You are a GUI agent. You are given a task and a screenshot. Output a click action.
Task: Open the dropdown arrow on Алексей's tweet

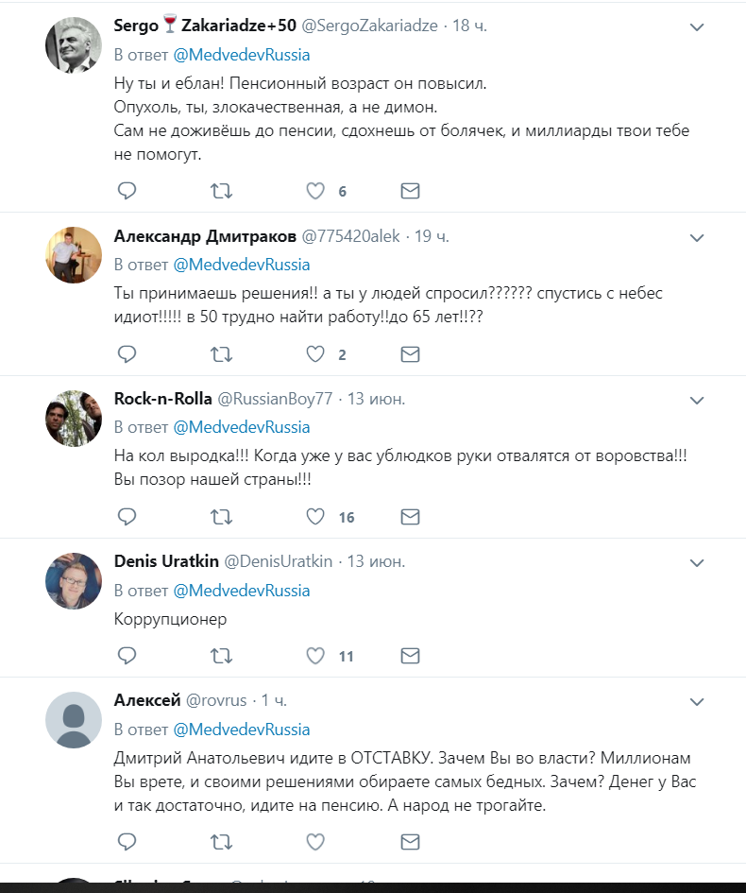[697, 701]
